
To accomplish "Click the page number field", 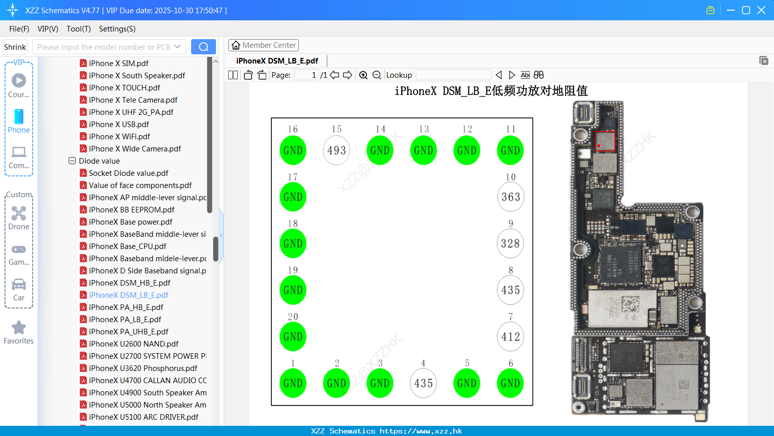I will 306,75.
